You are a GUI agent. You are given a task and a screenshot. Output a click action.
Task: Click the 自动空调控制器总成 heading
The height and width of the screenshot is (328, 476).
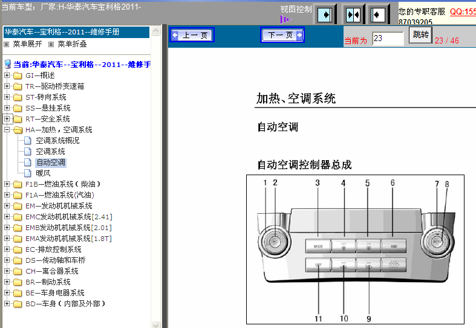[304, 165]
